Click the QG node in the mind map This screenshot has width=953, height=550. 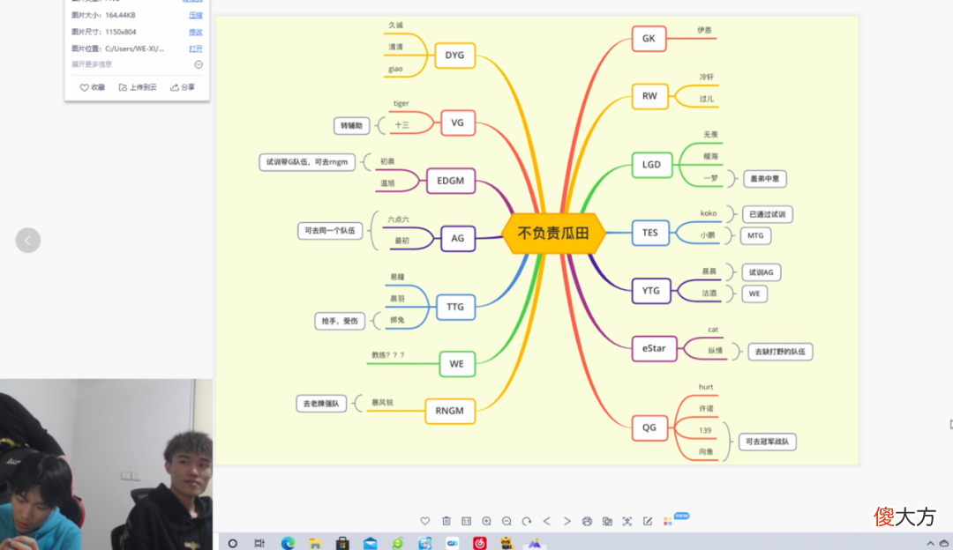[649, 427]
